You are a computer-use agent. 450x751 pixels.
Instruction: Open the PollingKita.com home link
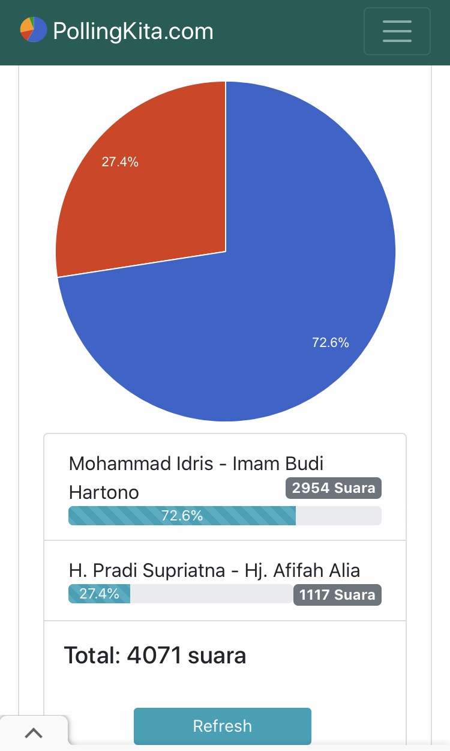click(133, 31)
